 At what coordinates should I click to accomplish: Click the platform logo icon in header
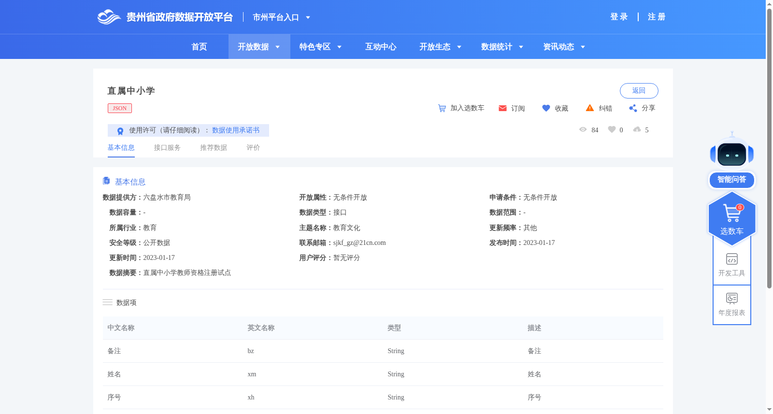[x=109, y=17]
